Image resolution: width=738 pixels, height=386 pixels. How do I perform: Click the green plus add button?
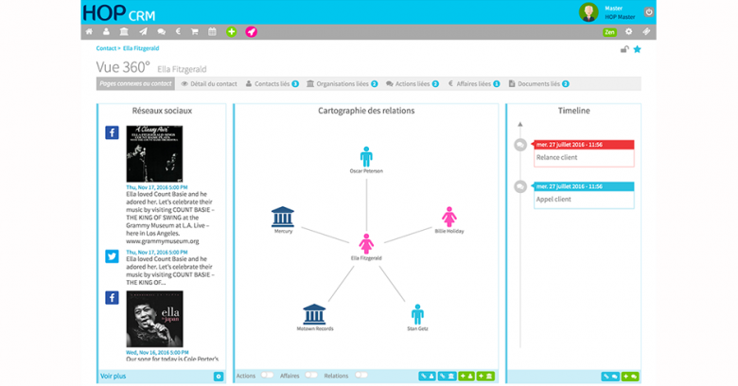(232, 31)
